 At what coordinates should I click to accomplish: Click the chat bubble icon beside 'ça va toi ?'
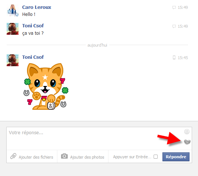pyautogui.click(x=174, y=26)
